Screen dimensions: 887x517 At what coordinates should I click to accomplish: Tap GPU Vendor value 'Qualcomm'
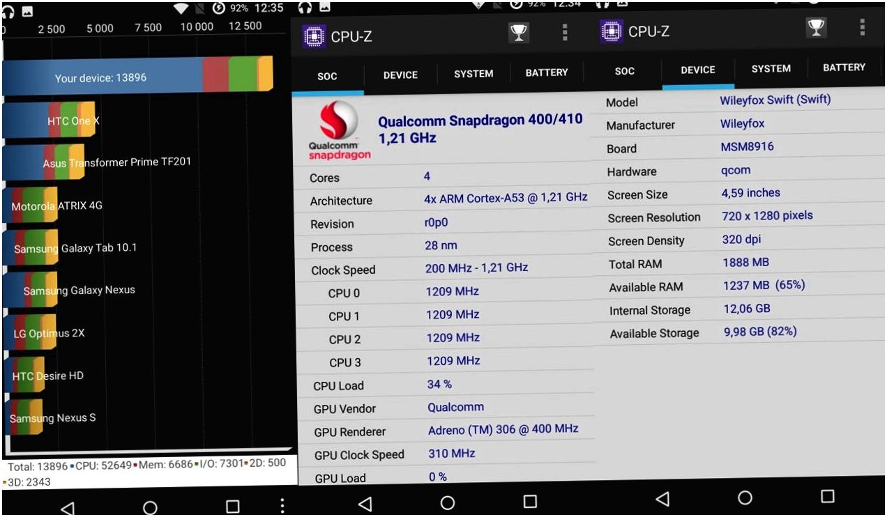[x=455, y=407]
